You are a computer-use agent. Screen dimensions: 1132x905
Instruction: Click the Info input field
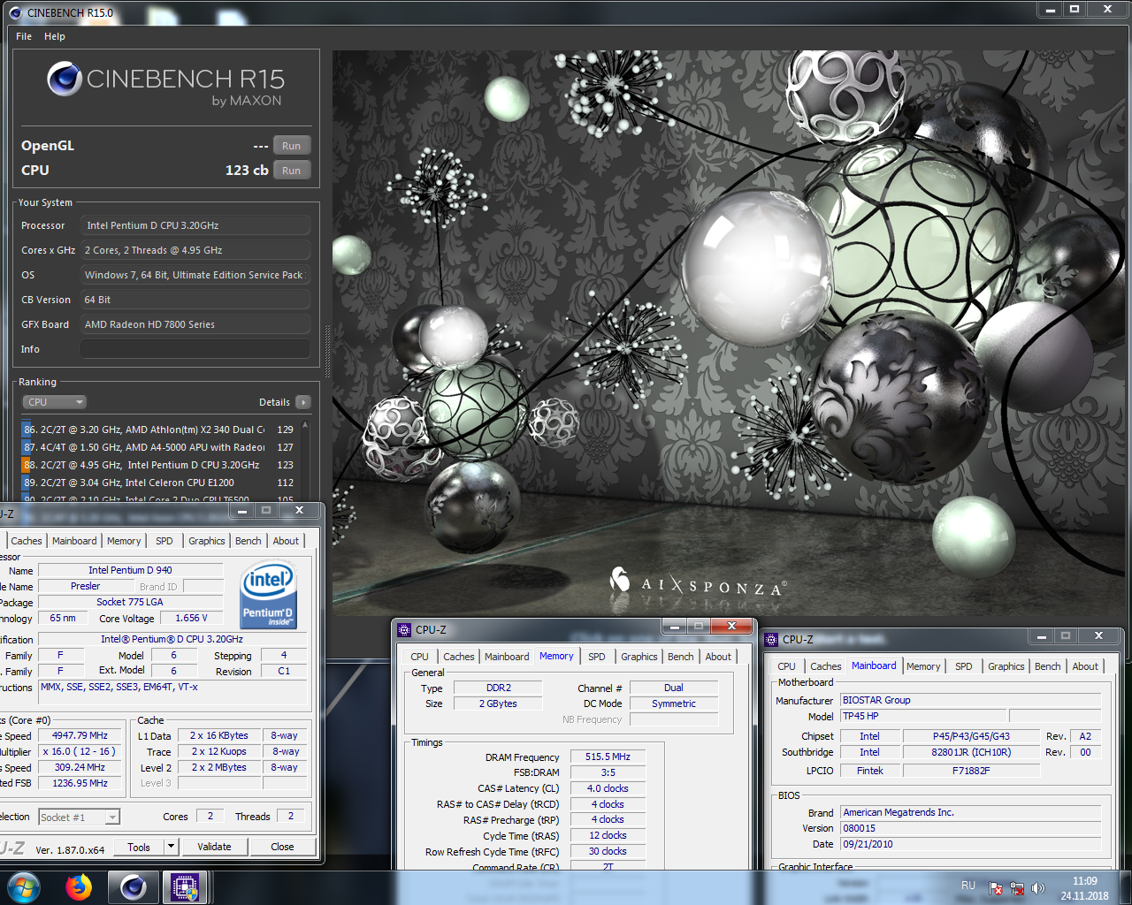pyautogui.click(x=195, y=349)
